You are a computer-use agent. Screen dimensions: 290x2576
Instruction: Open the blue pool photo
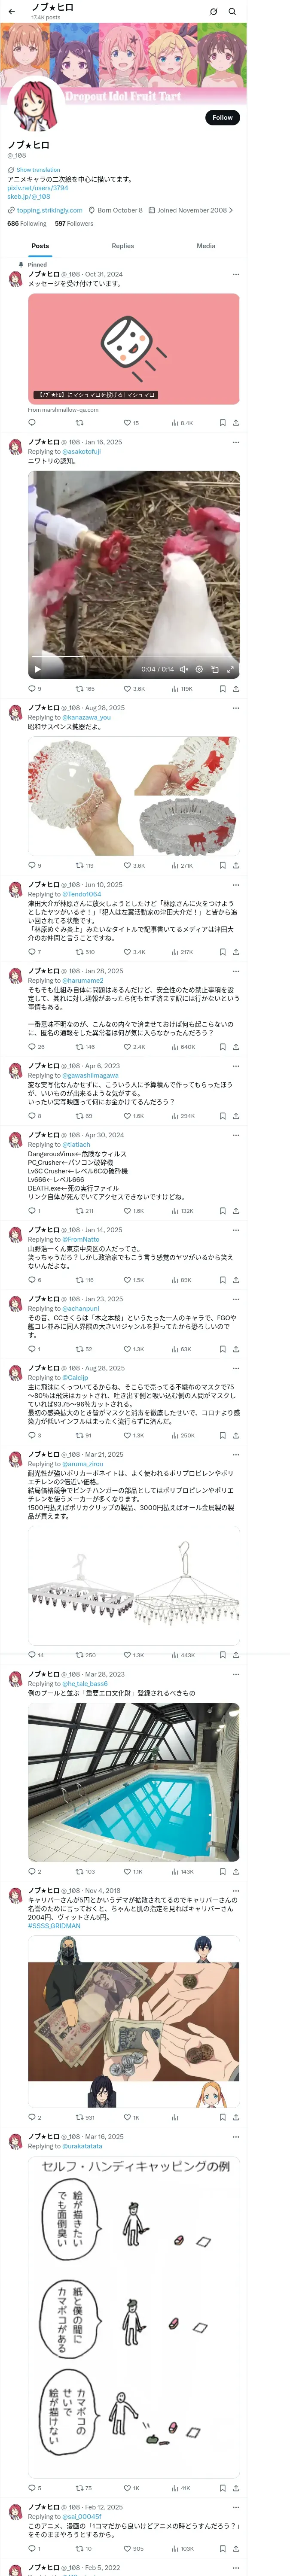pyautogui.click(x=133, y=1782)
